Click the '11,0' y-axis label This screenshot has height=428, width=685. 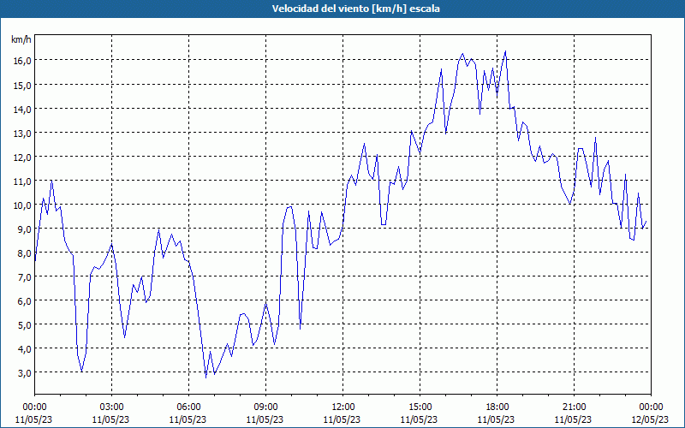[x=21, y=181]
